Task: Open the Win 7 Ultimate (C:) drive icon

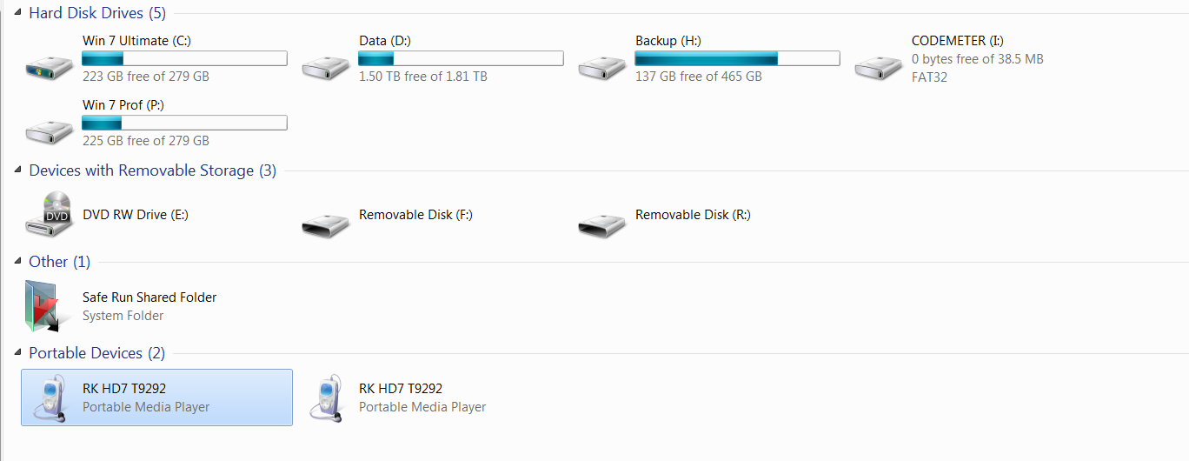Action: pyautogui.click(x=50, y=66)
